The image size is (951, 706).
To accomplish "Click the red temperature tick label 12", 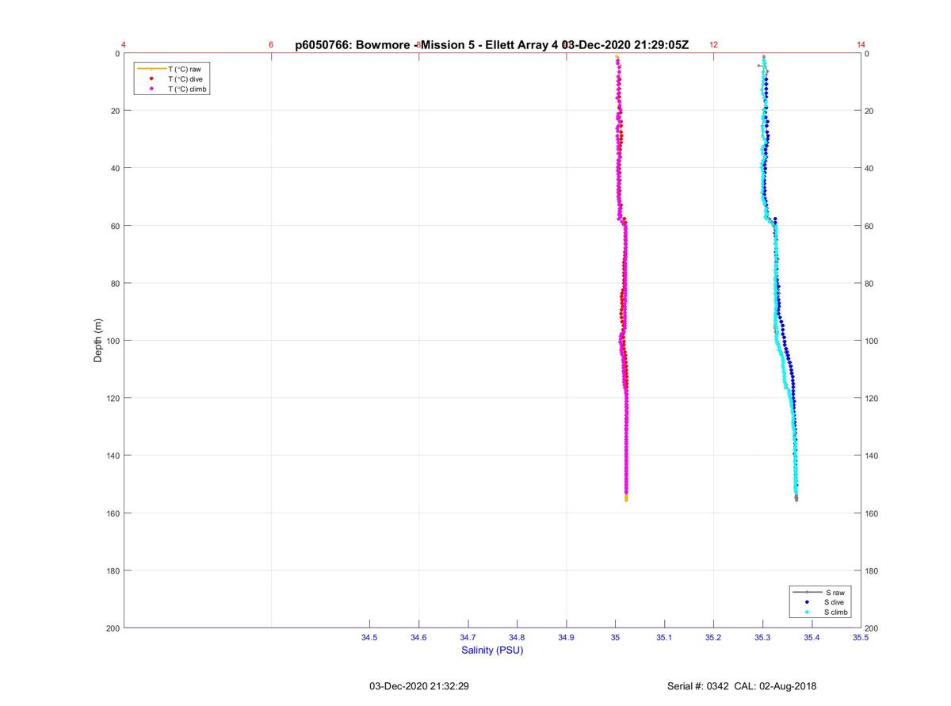I will (713, 45).
